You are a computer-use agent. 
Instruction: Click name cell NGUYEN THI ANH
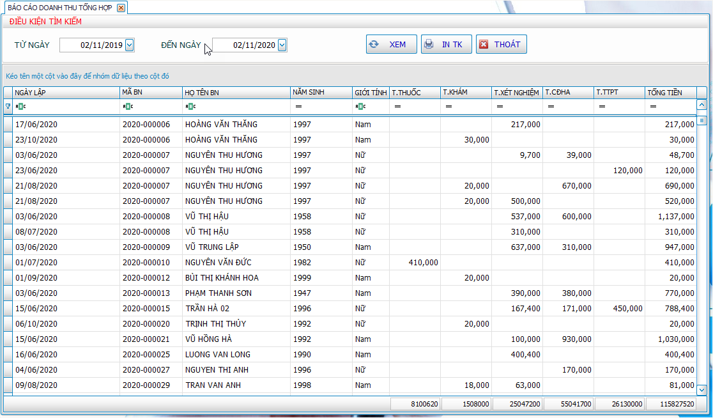coord(236,370)
